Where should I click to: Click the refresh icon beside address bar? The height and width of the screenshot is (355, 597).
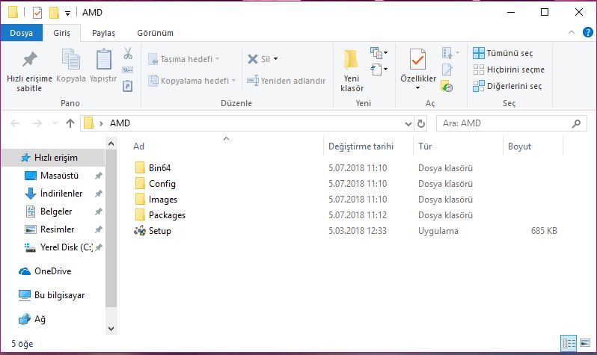[420, 123]
